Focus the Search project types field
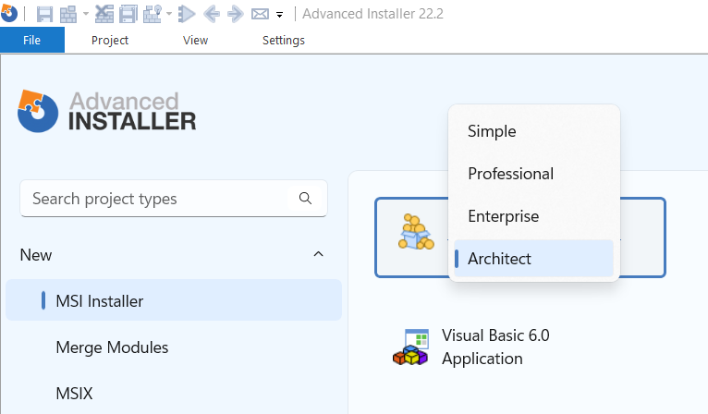Screen dimensions: 708x414 coord(174,199)
